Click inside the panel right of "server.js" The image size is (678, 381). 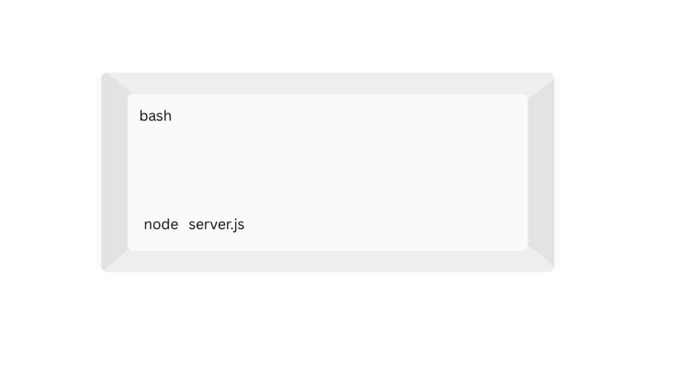(x=384, y=224)
